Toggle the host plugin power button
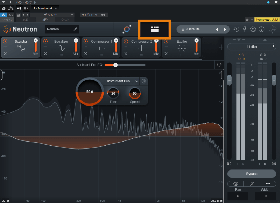This screenshot has width=280, height=203. [3, 15]
